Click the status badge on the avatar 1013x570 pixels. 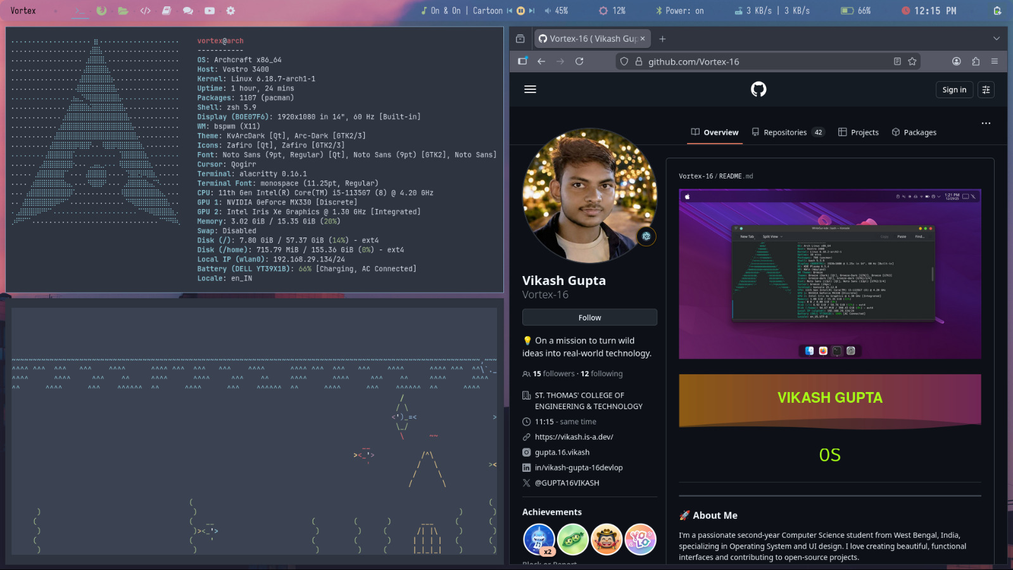[646, 236]
